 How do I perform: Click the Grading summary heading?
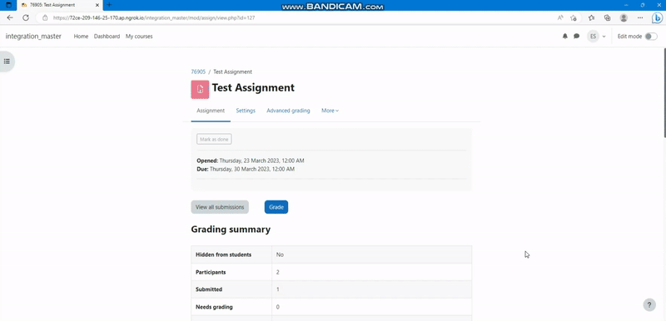point(231,230)
